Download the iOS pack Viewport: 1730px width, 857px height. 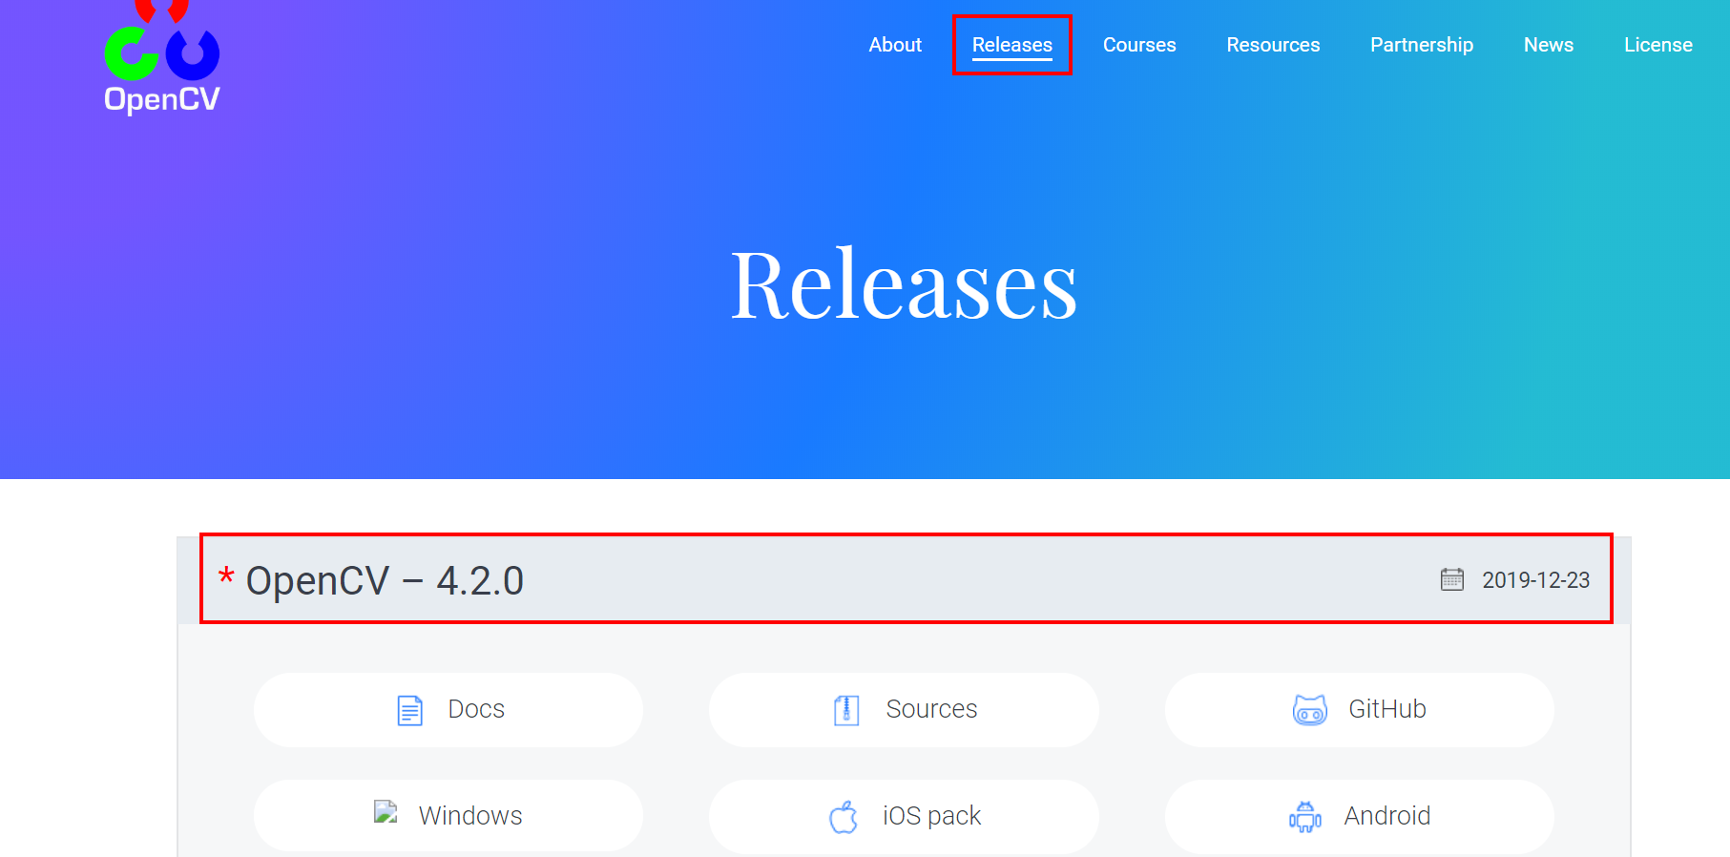[x=904, y=816]
